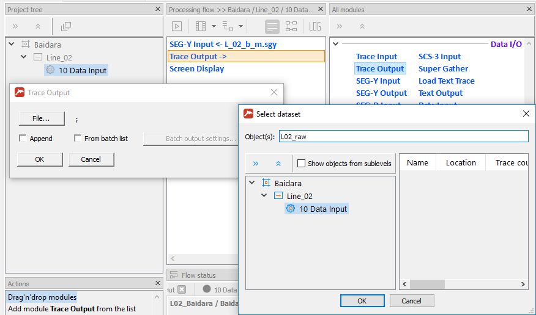Click Line_02 icon in Select dataset tree
Viewport: 536px width, 315px height.
click(278, 196)
